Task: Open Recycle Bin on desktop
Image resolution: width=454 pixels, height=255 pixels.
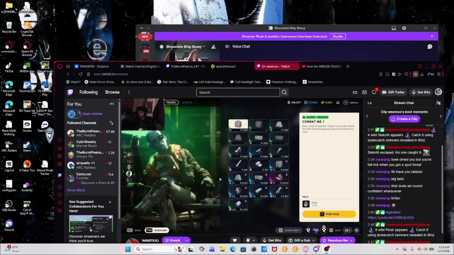Action: 9,27
